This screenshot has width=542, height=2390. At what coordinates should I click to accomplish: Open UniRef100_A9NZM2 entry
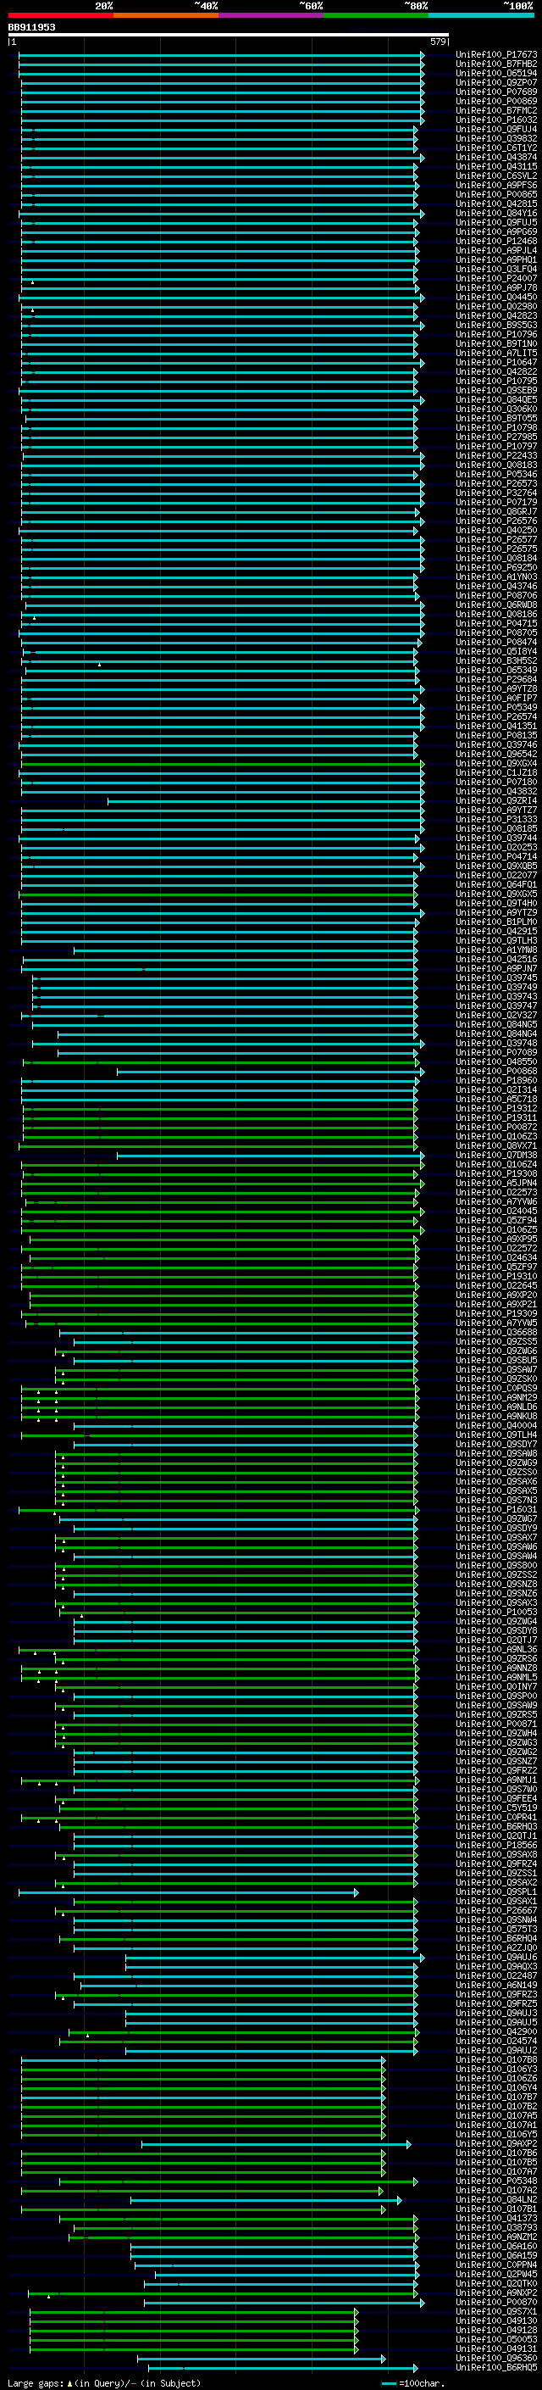495,2237
